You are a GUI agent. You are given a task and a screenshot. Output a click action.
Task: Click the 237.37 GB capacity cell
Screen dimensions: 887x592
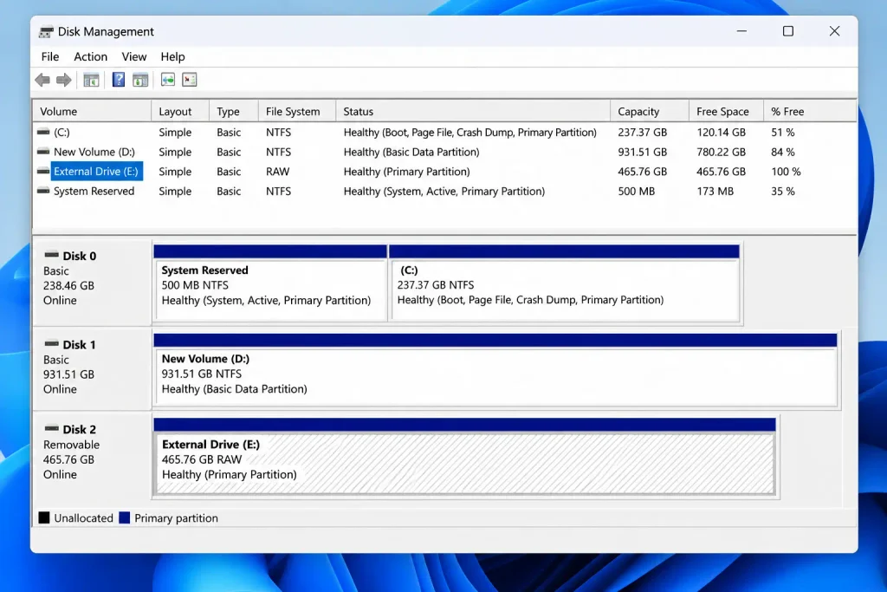point(642,133)
